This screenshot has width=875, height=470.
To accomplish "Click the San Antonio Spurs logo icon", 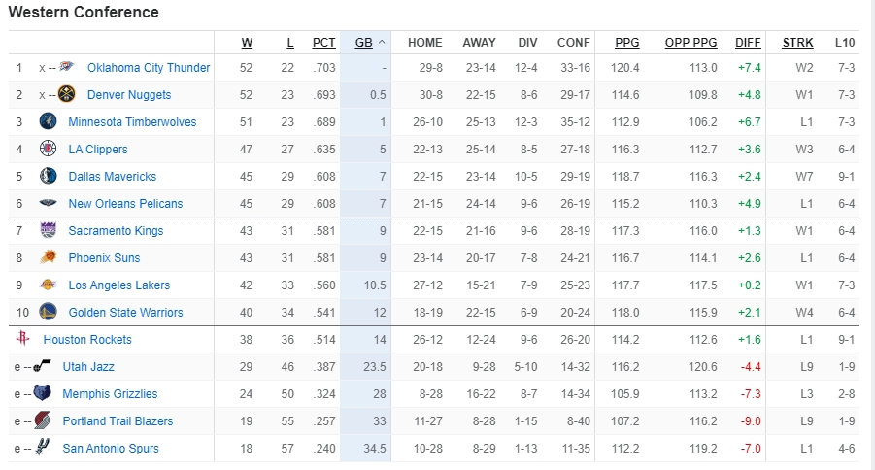I will pos(42,449).
